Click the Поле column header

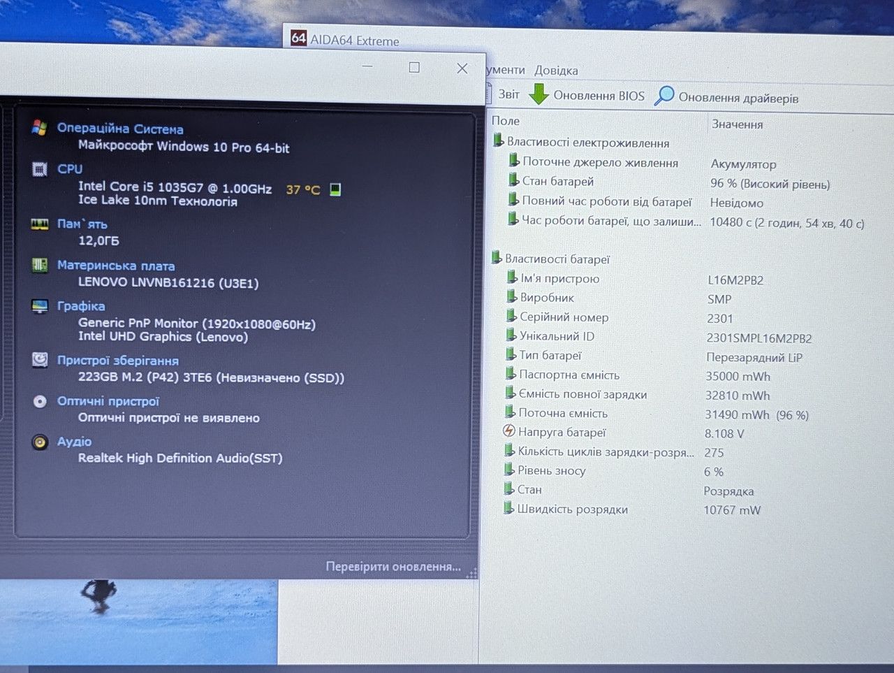506,121
